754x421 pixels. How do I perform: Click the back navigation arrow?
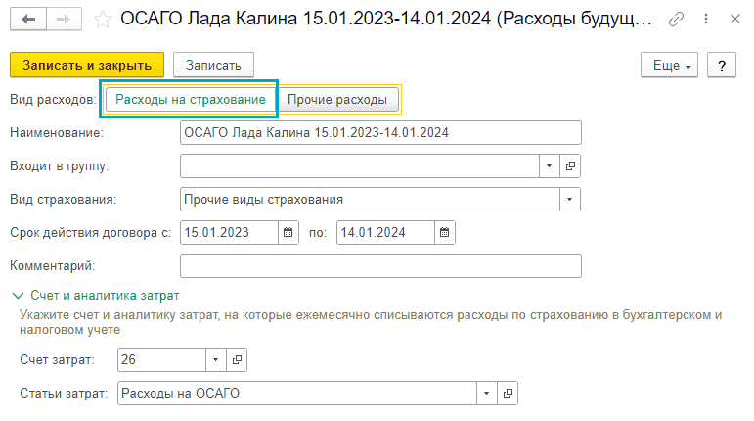[x=27, y=20]
